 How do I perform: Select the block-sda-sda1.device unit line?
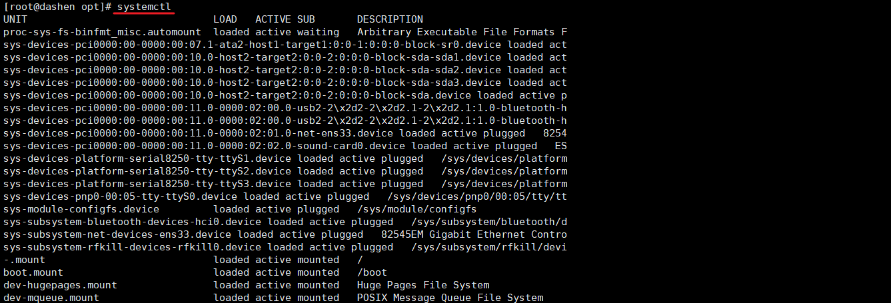pos(285,57)
